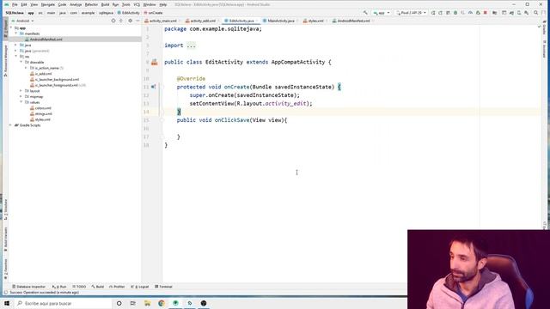Click the Profile app icon in toolbar
The width and height of the screenshot is (550, 309).
pos(470,13)
